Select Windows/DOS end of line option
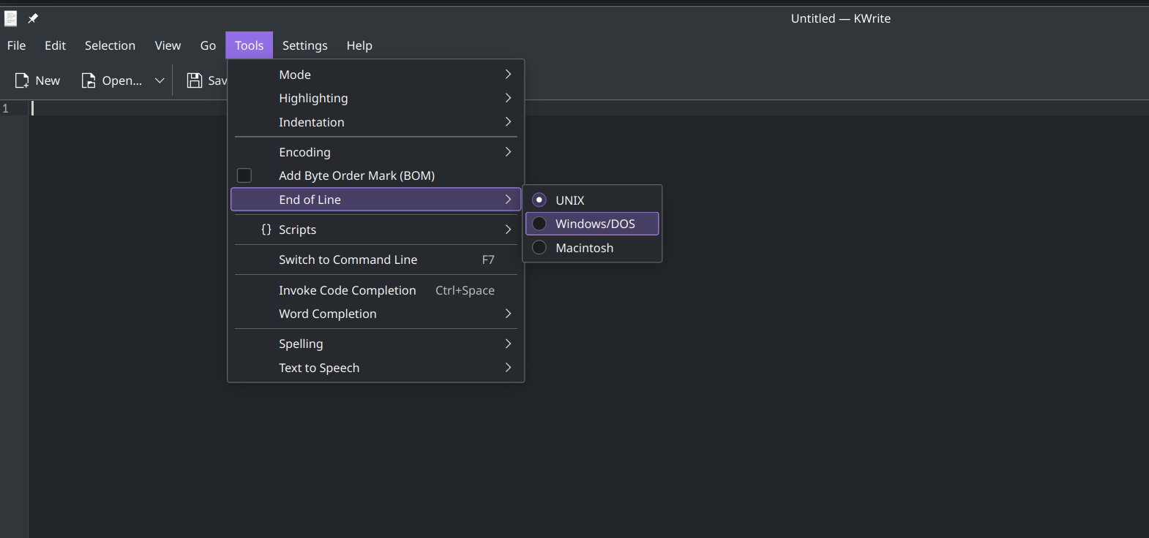Image resolution: width=1149 pixels, height=538 pixels. 539,224
